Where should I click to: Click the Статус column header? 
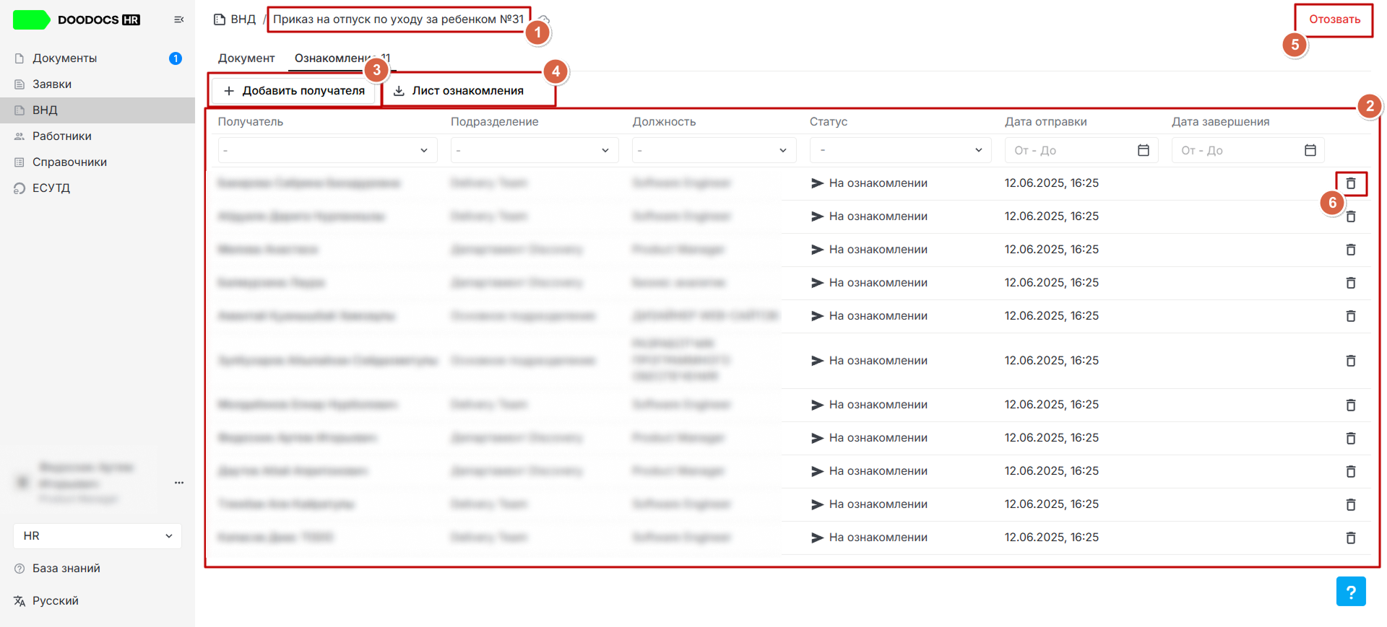click(x=829, y=122)
